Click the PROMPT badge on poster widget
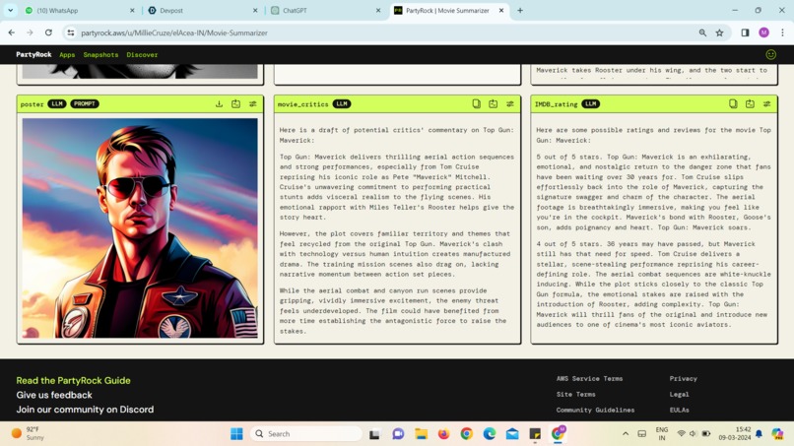 point(85,103)
